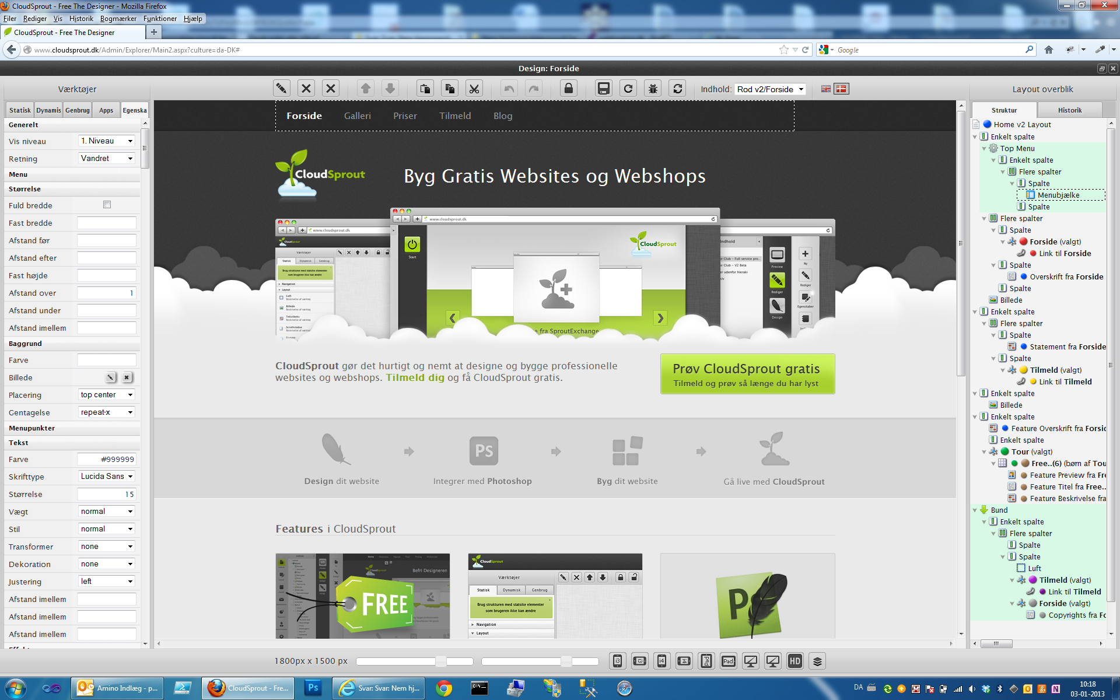Open the Placering dropdown

point(107,395)
